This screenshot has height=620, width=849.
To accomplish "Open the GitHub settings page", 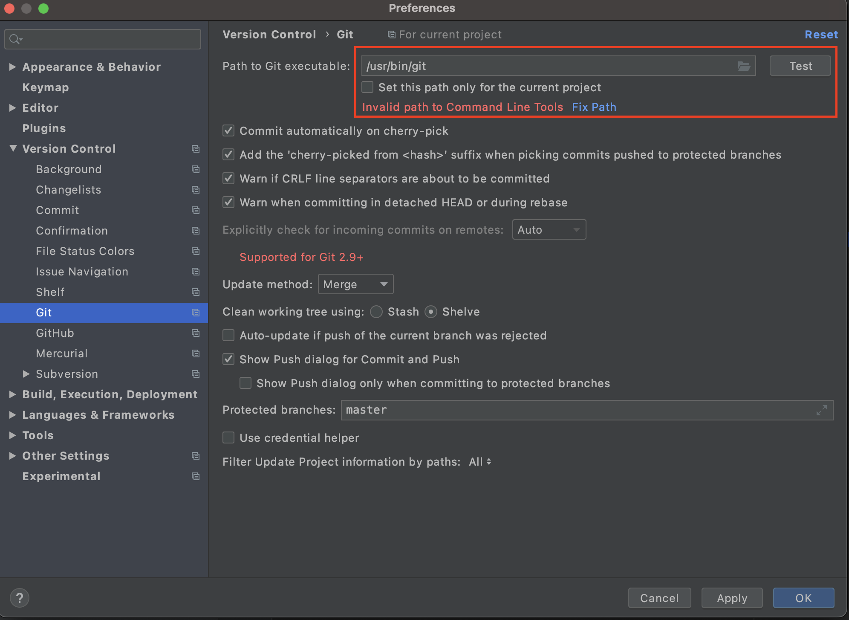I will pyautogui.click(x=55, y=333).
